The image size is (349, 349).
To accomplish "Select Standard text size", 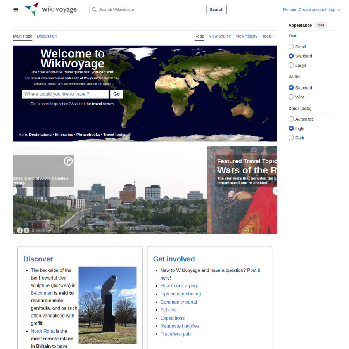I will [x=291, y=56].
